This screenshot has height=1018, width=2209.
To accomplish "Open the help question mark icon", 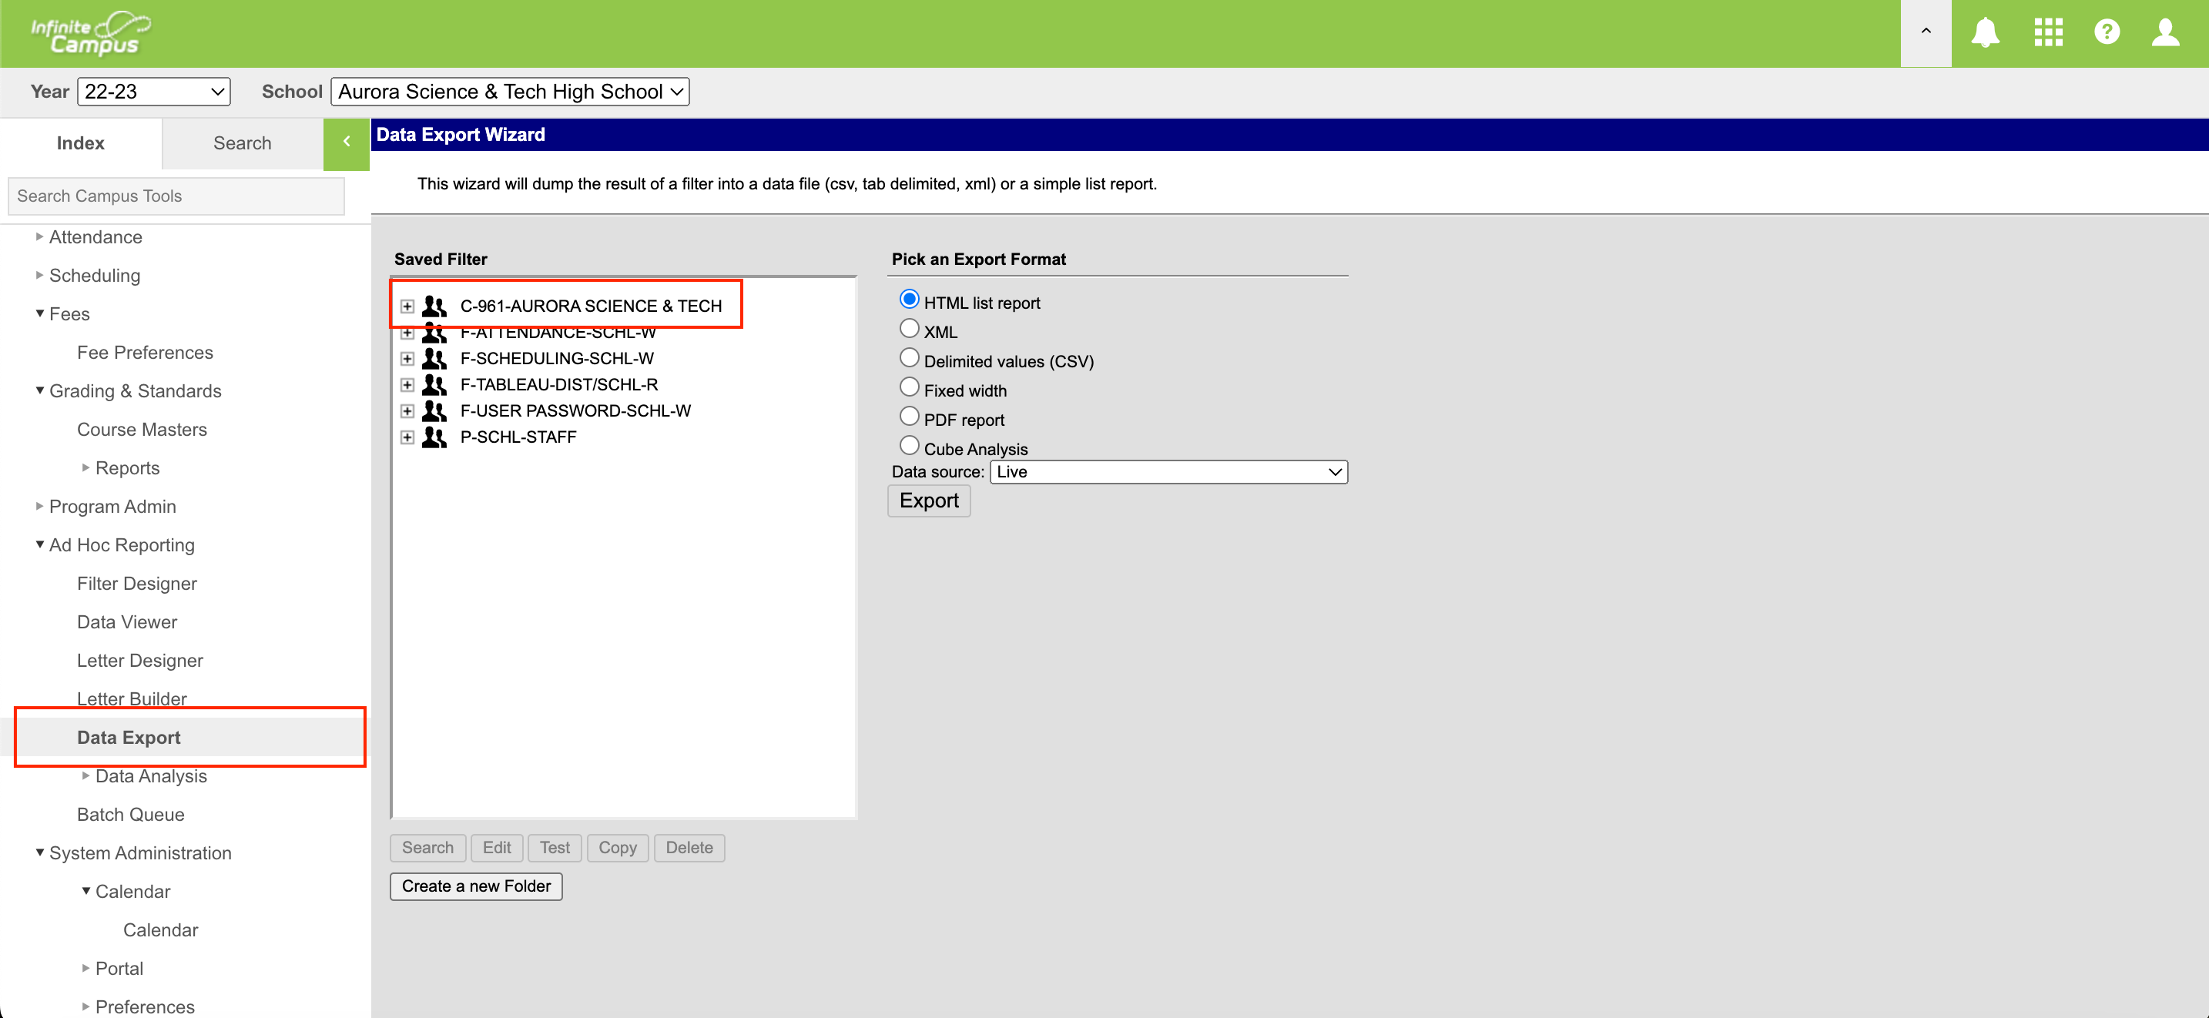I will point(2106,32).
